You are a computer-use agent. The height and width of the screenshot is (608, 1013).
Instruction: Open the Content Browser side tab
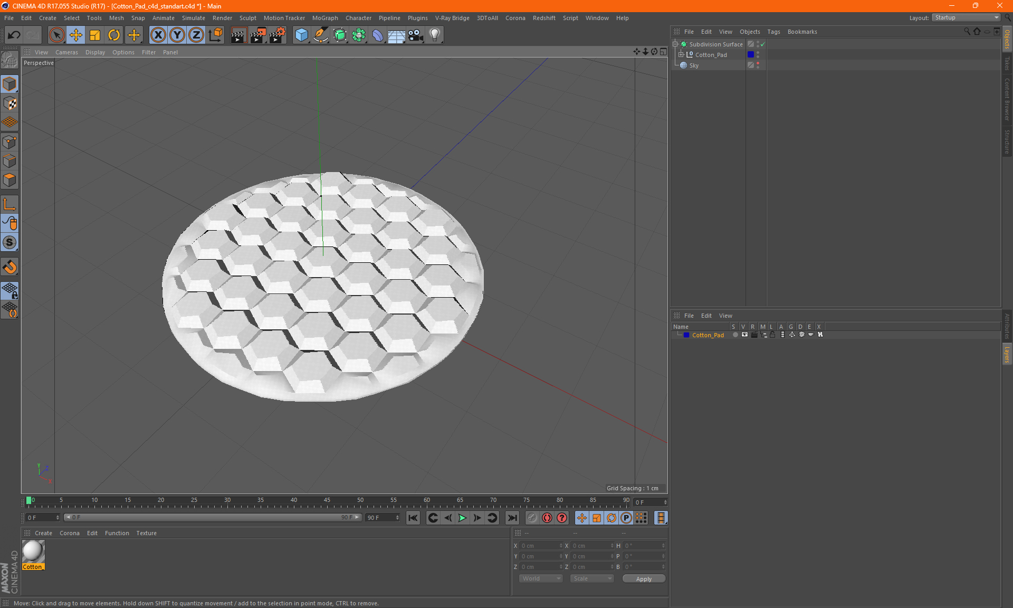point(1007,99)
